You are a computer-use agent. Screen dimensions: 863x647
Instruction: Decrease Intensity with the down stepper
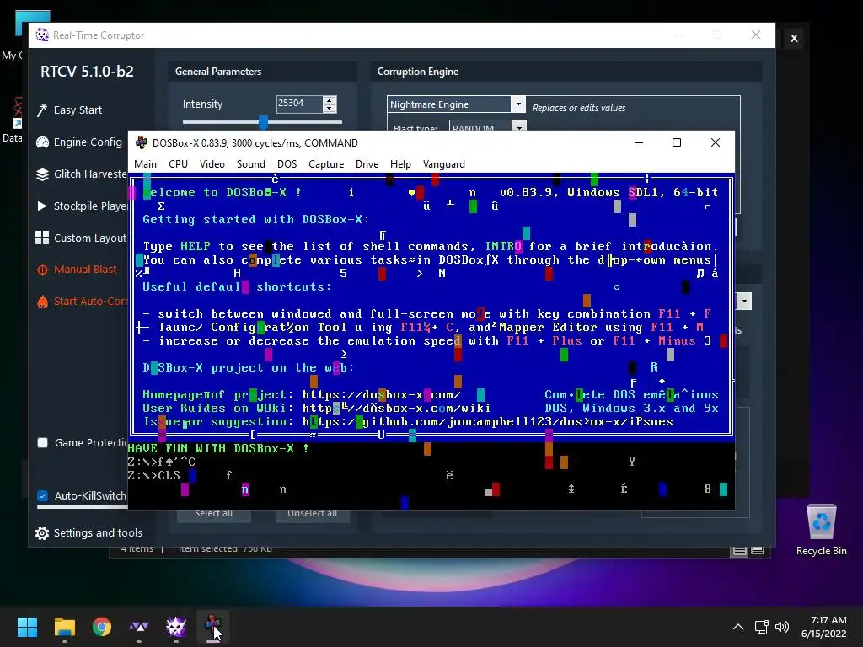pos(330,108)
